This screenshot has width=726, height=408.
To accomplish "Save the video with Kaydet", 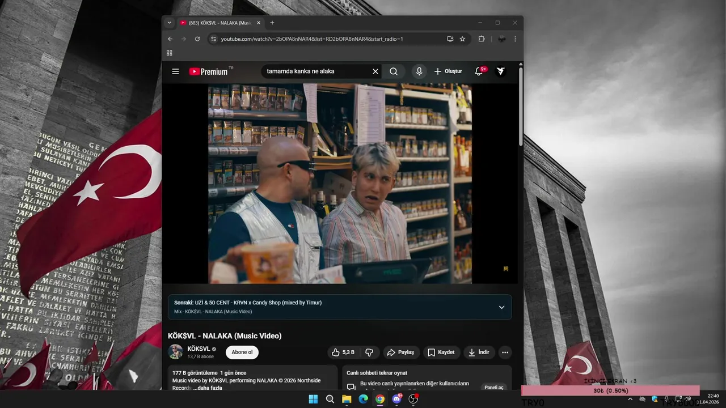I will click(x=441, y=352).
